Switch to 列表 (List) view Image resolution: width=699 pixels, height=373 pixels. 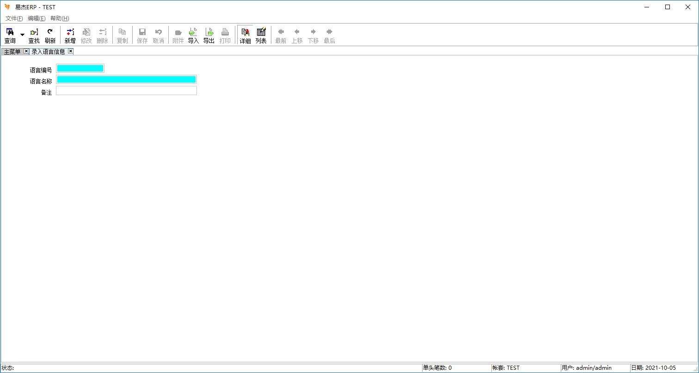[261, 36]
